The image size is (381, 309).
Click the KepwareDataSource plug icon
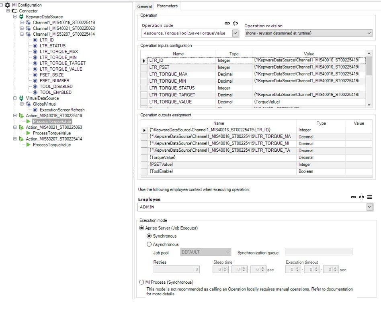pyautogui.click(x=21, y=17)
